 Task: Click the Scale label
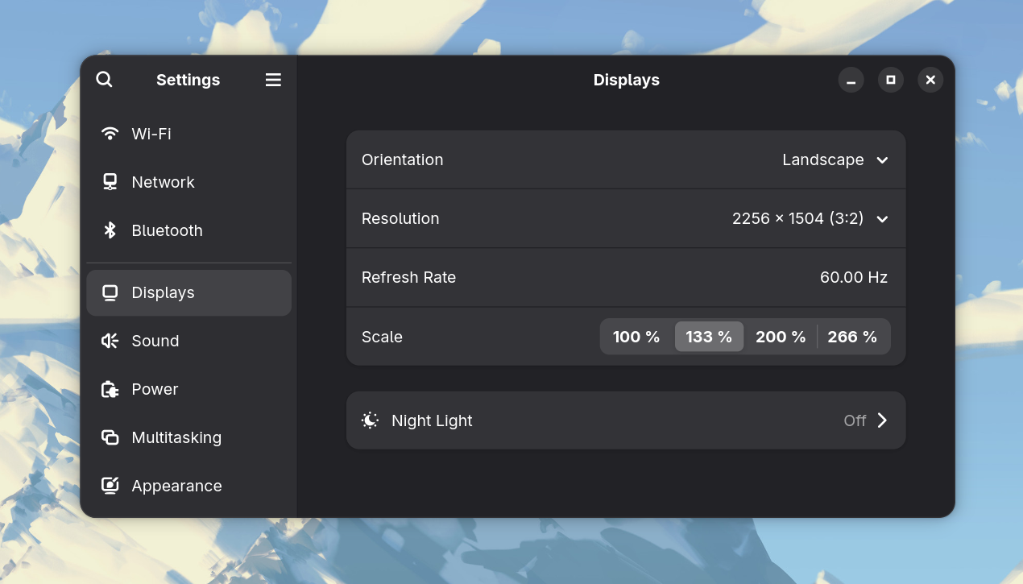pyautogui.click(x=382, y=337)
